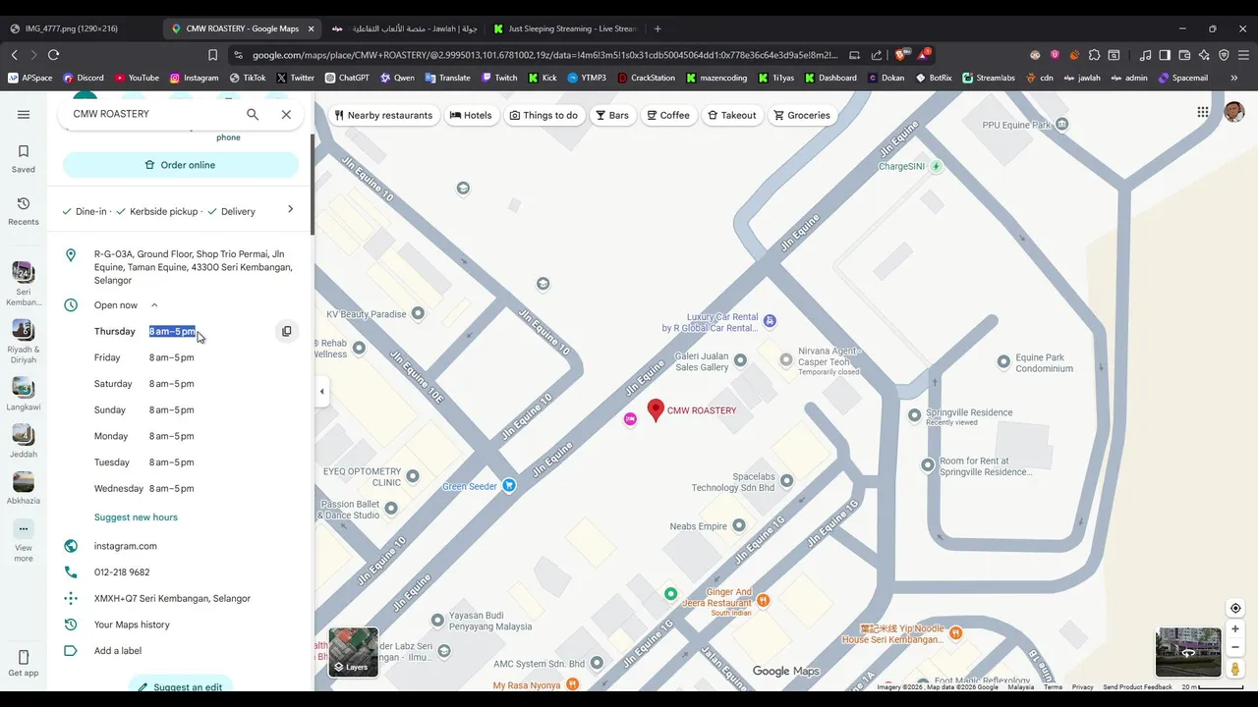Open the Google account avatar
The height and width of the screenshot is (707, 1258).
(1234, 113)
